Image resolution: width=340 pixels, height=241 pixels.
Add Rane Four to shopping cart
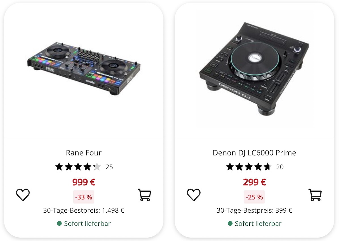144,195
